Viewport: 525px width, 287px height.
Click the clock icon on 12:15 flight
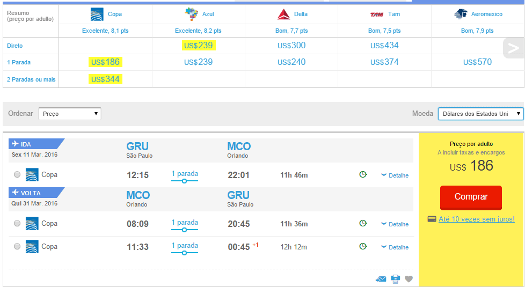(363, 174)
